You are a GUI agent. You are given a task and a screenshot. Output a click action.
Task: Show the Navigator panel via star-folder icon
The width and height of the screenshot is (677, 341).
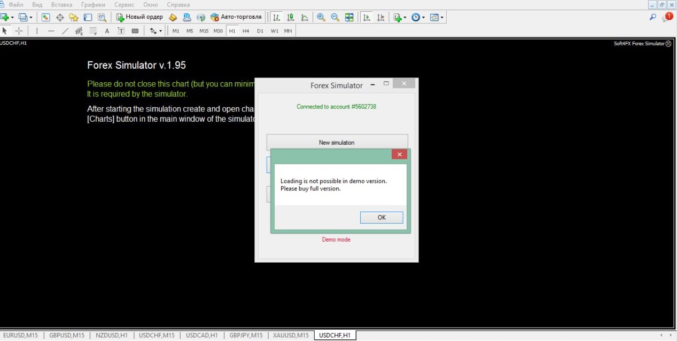(74, 17)
